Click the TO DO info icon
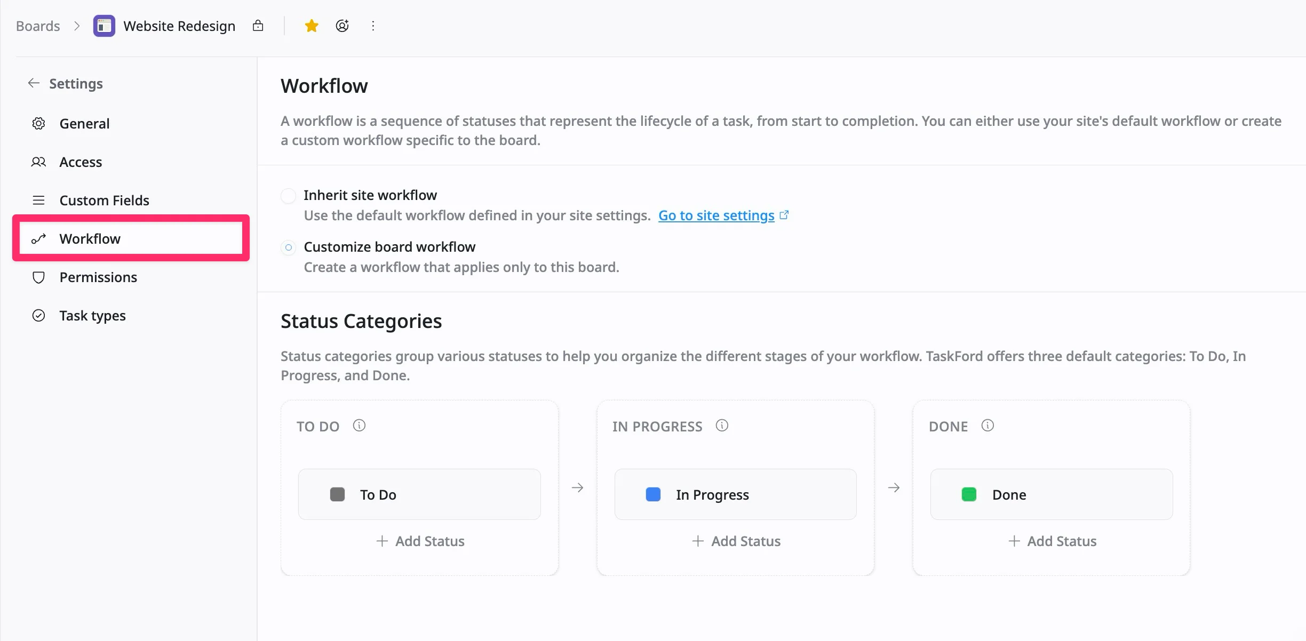This screenshot has height=641, width=1306. point(359,426)
